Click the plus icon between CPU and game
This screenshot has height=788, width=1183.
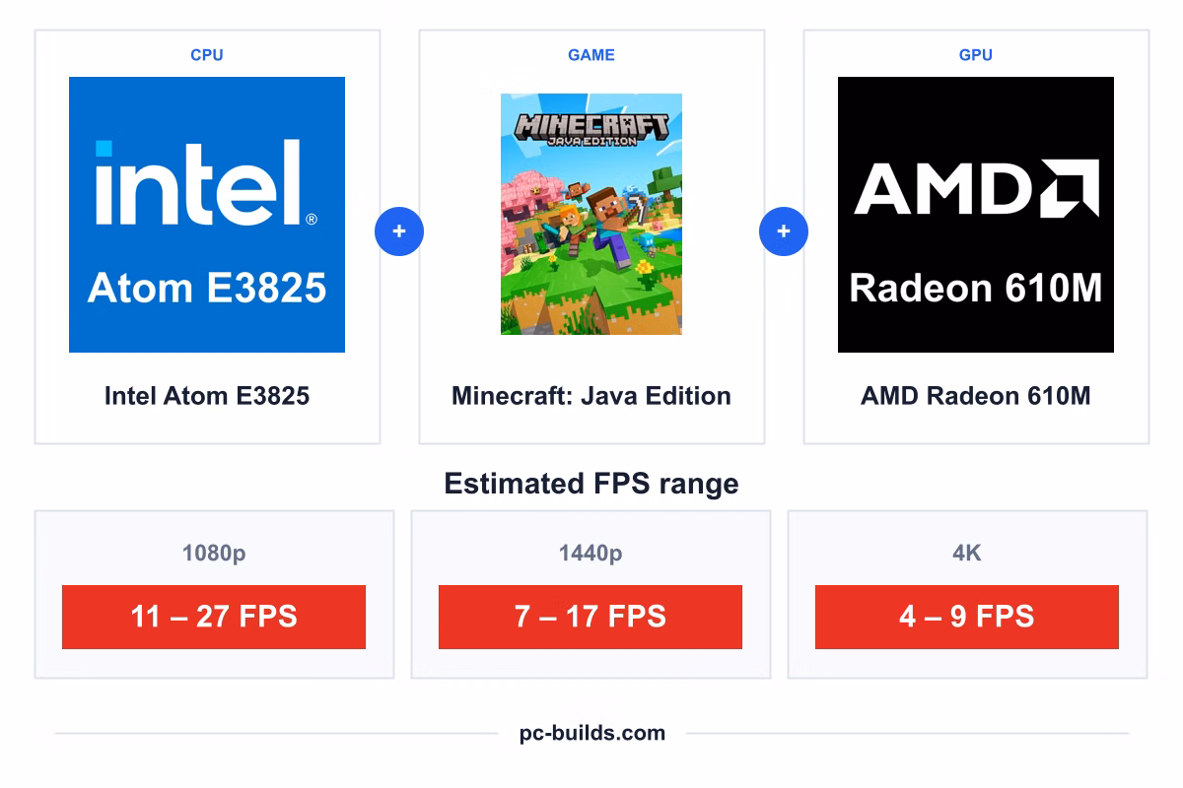[x=399, y=232]
